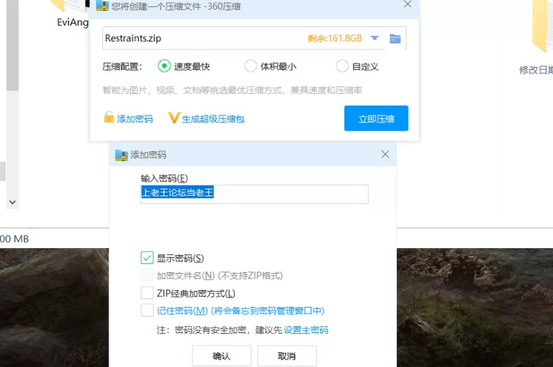Click the 添加密码 lock link
Image resolution: width=553 pixels, height=367 pixels.
pyautogui.click(x=135, y=119)
